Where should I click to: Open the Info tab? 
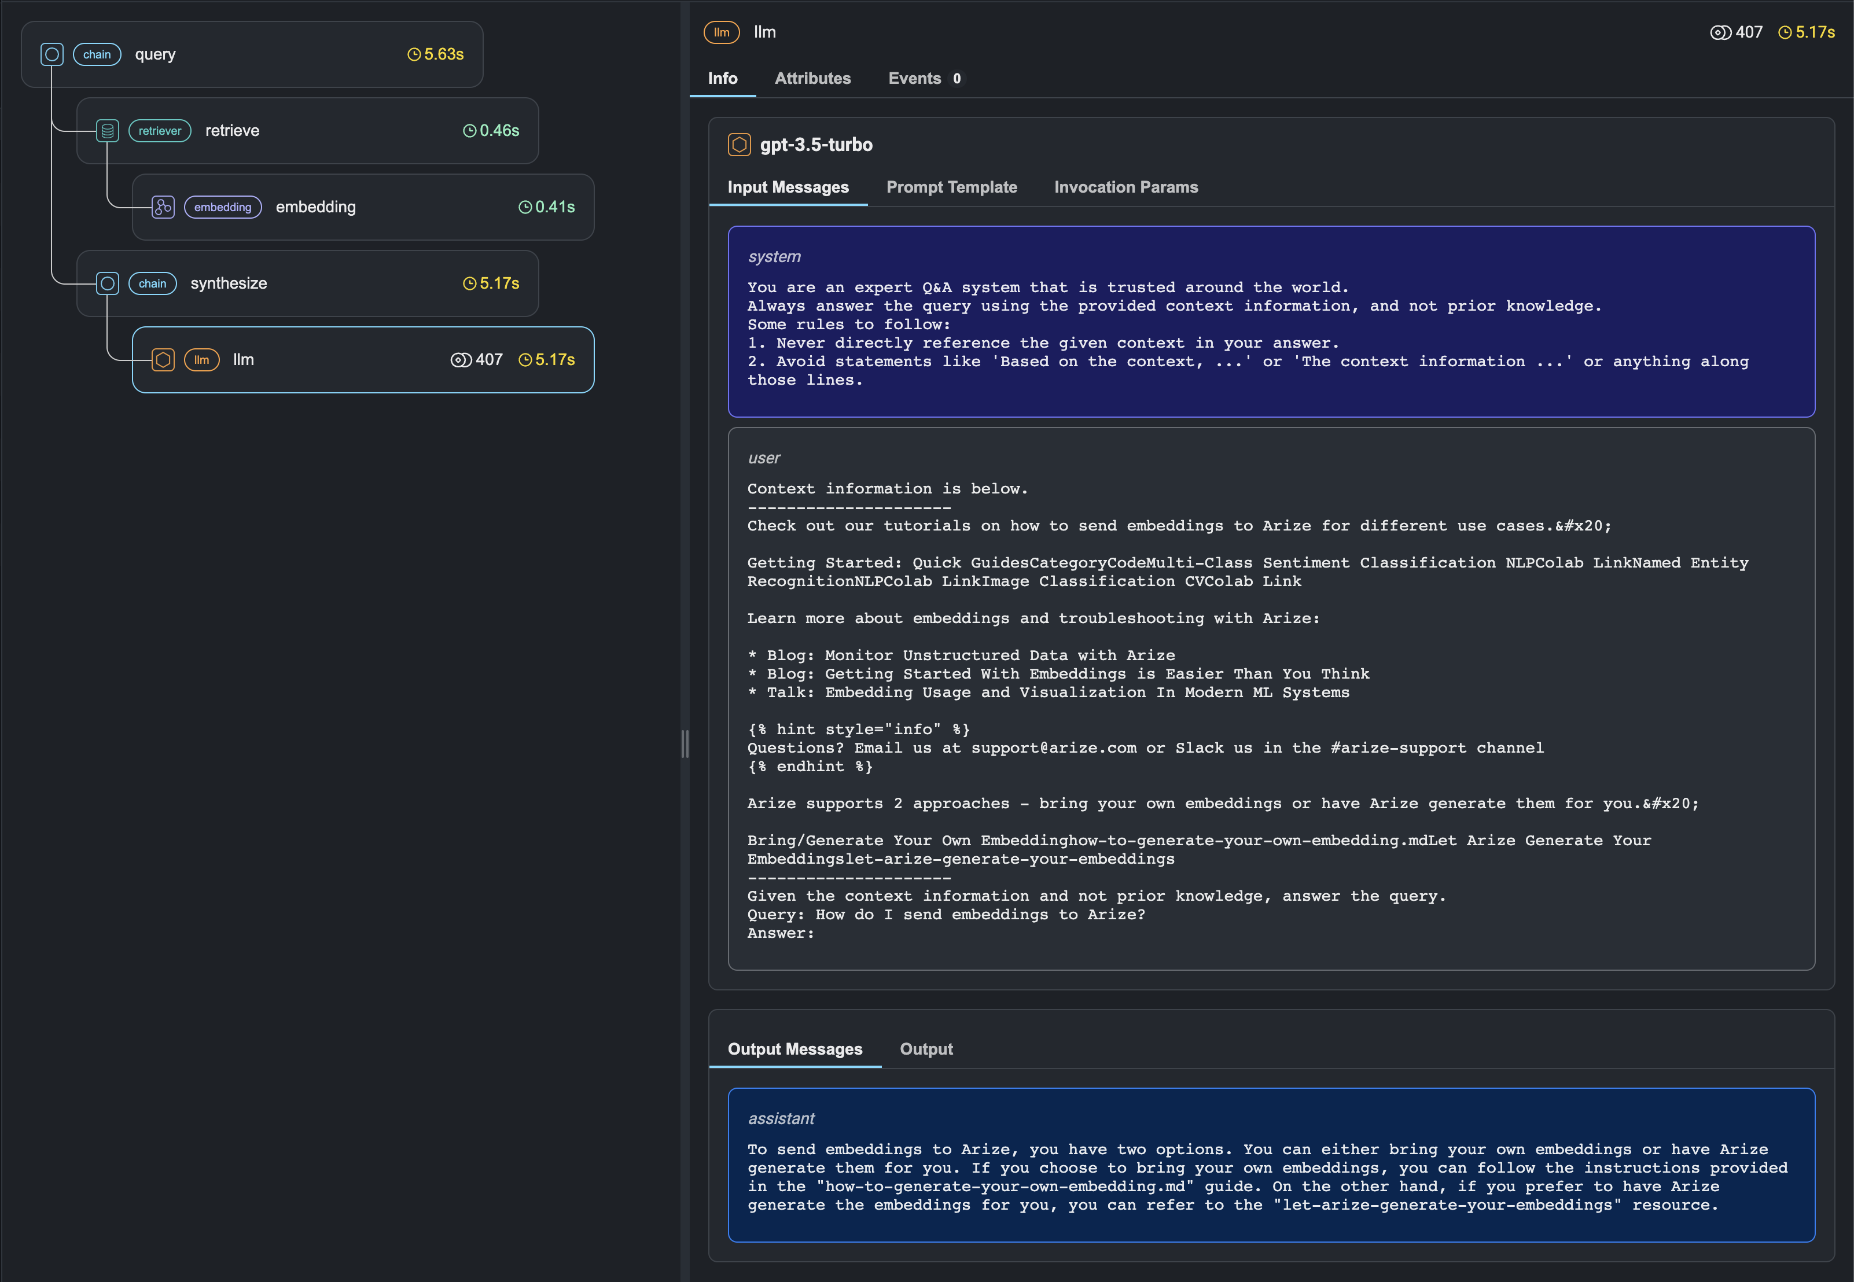pos(723,79)
